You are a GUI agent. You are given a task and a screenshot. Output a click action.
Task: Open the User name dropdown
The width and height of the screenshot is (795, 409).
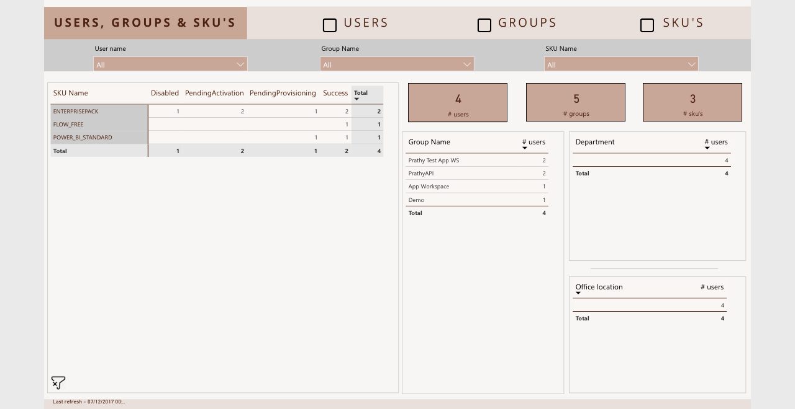[170, 64]
